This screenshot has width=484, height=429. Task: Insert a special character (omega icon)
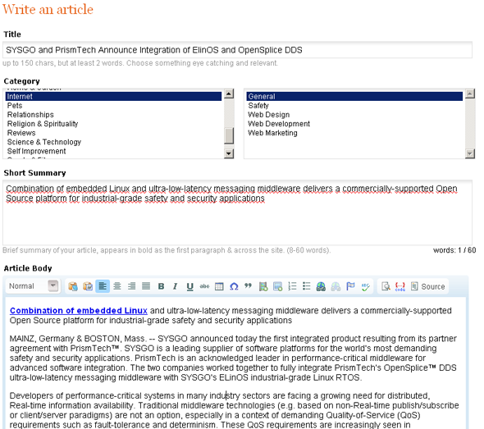234,286
